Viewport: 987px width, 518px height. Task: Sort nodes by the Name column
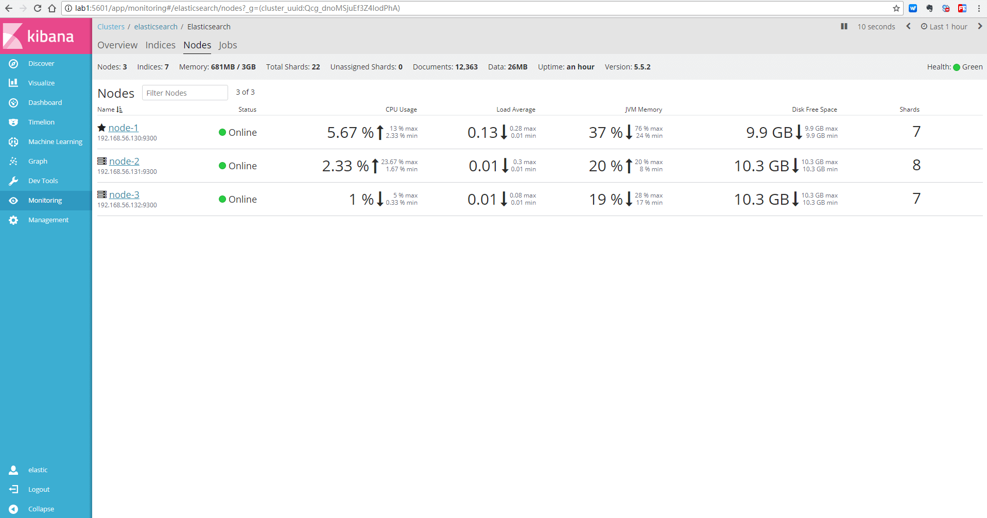click(x=110, y=110)
